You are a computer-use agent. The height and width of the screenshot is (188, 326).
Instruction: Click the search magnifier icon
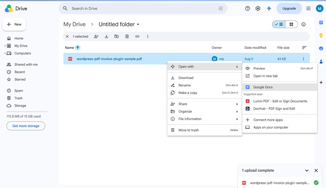tap(65, 9)
